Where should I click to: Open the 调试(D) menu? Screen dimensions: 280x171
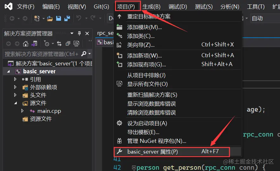178,7
